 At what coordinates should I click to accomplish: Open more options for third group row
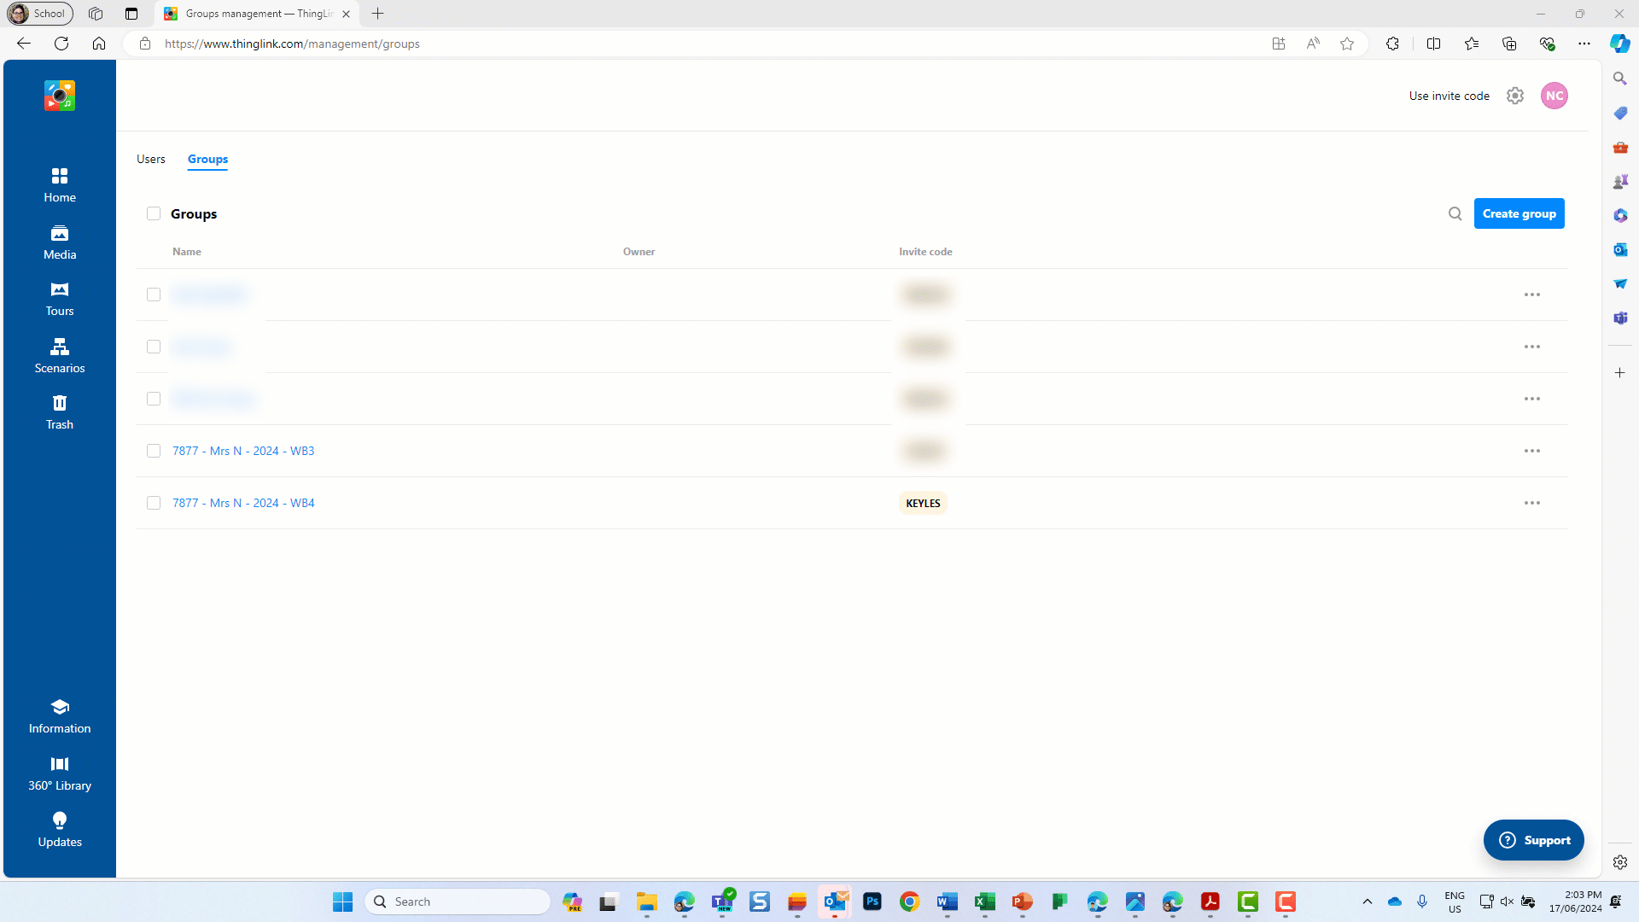pyautogui.click(x=1532, y=399)
